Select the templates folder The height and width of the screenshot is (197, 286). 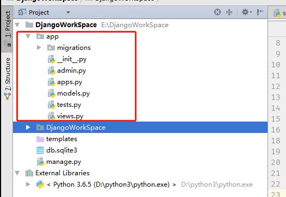point(61,139)
